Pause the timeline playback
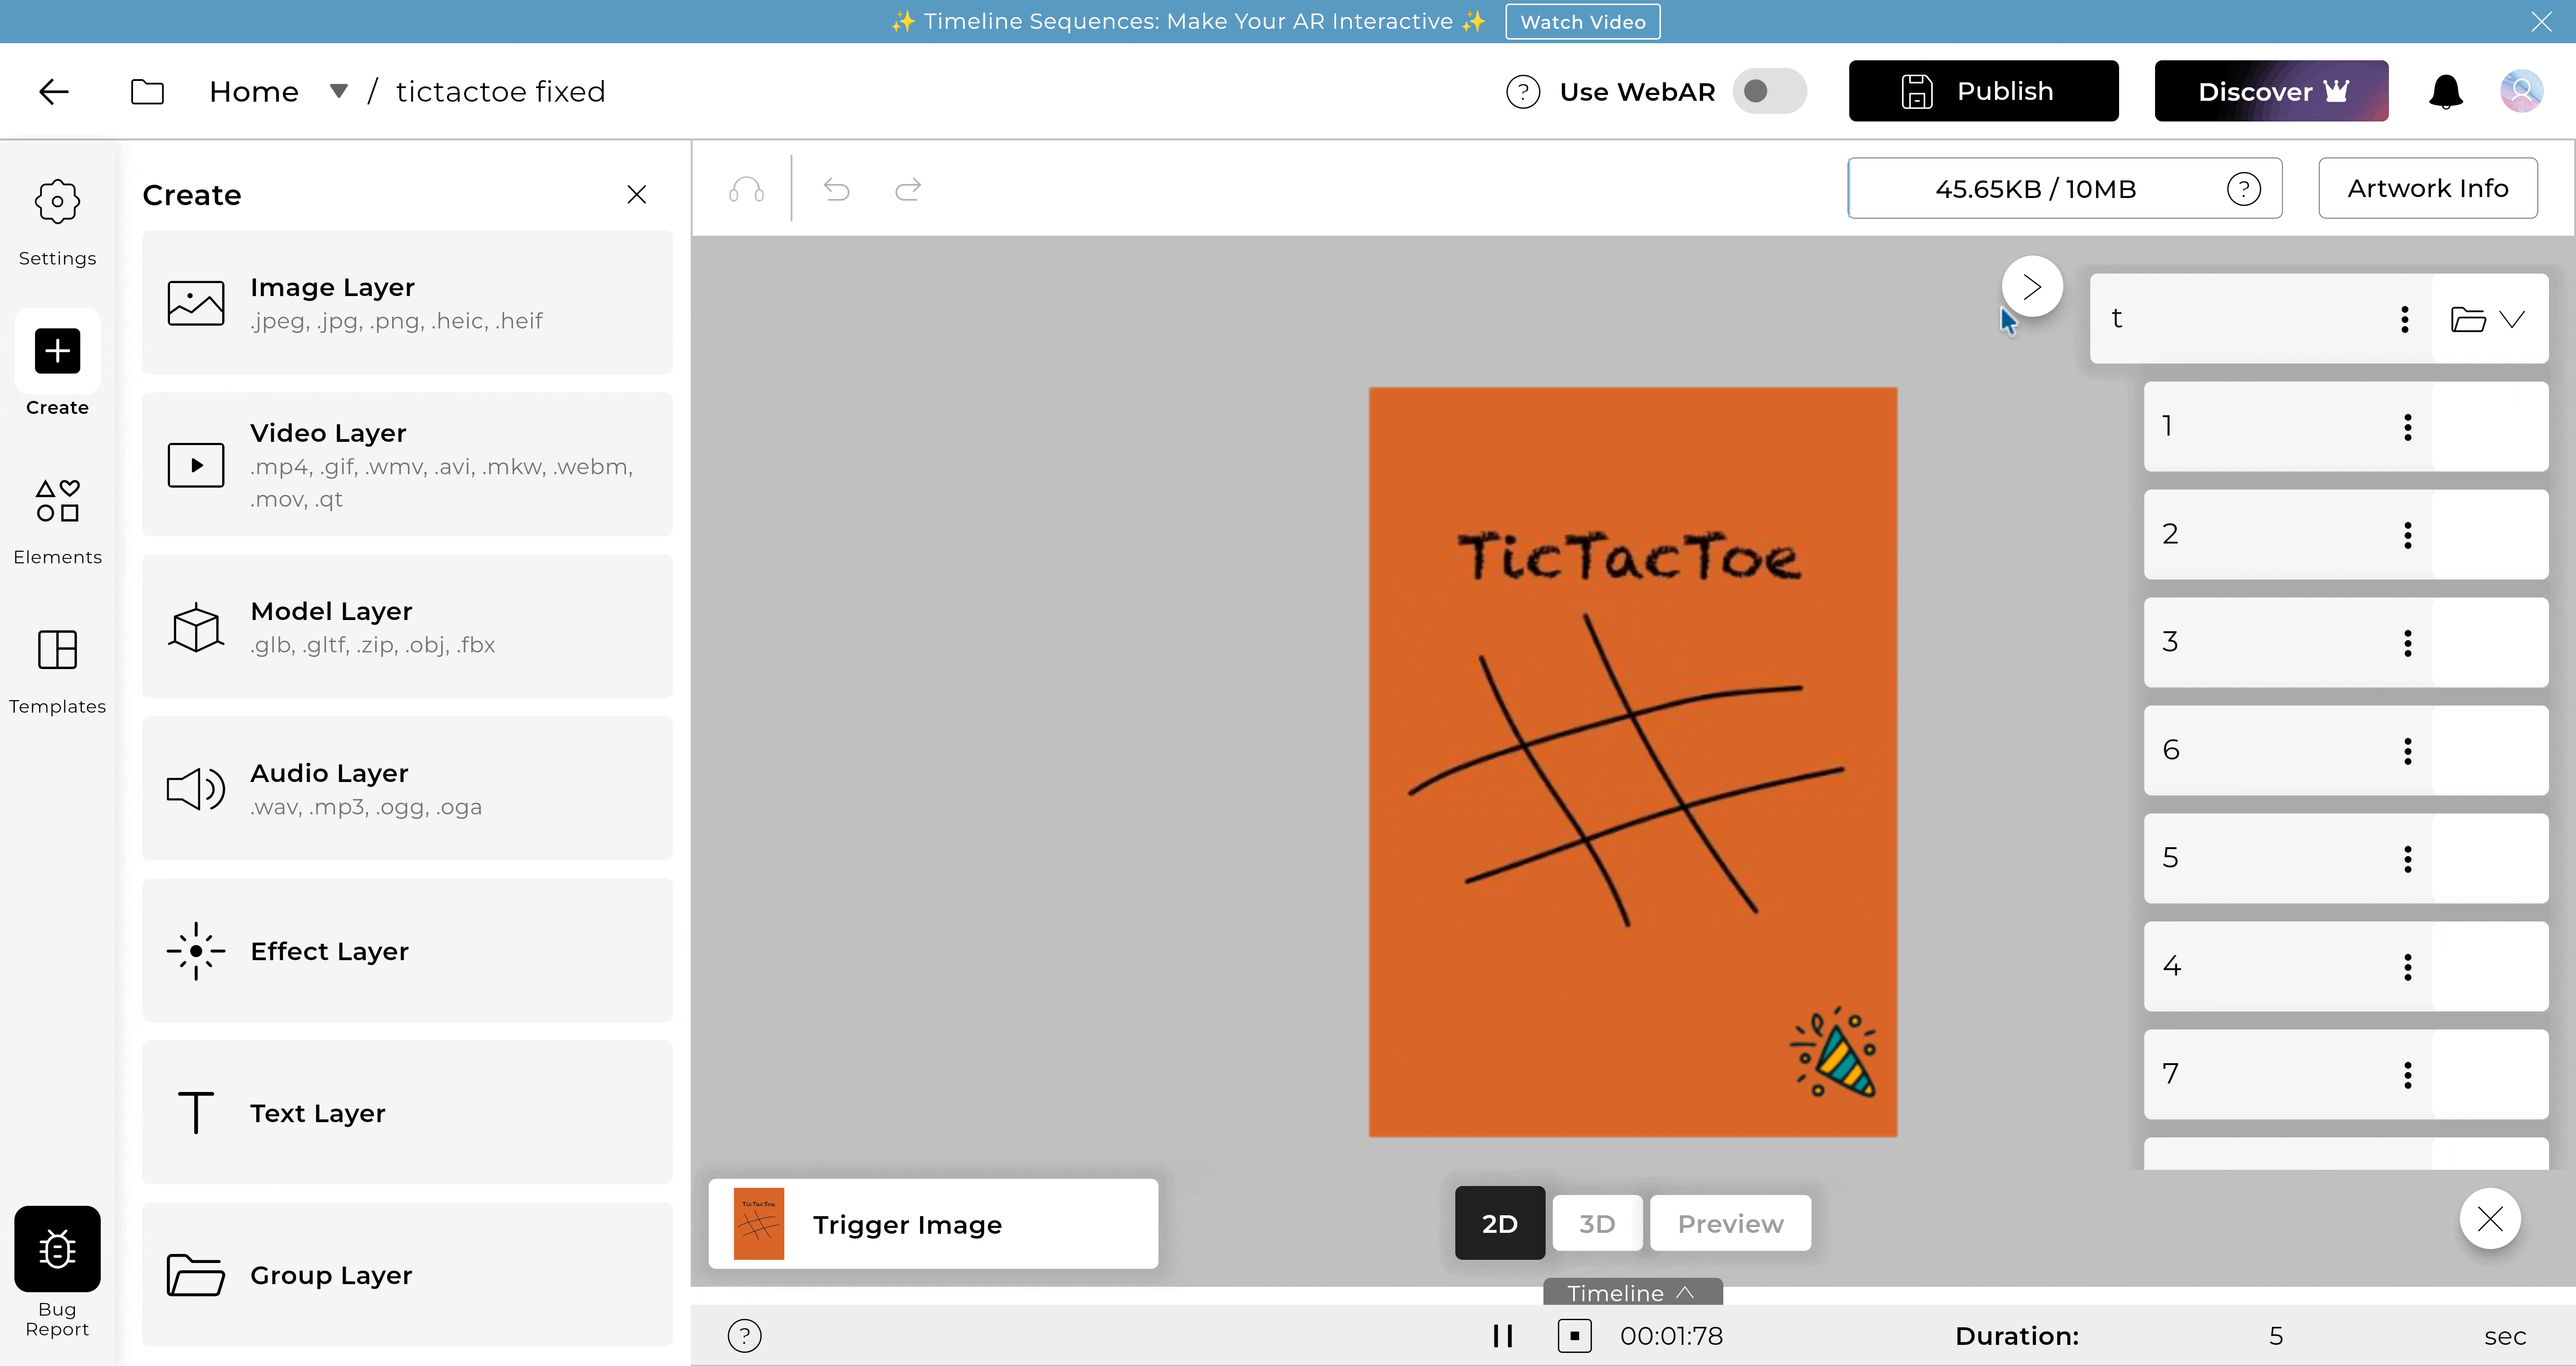2576x1366 pixels. click(1502, 1336)
